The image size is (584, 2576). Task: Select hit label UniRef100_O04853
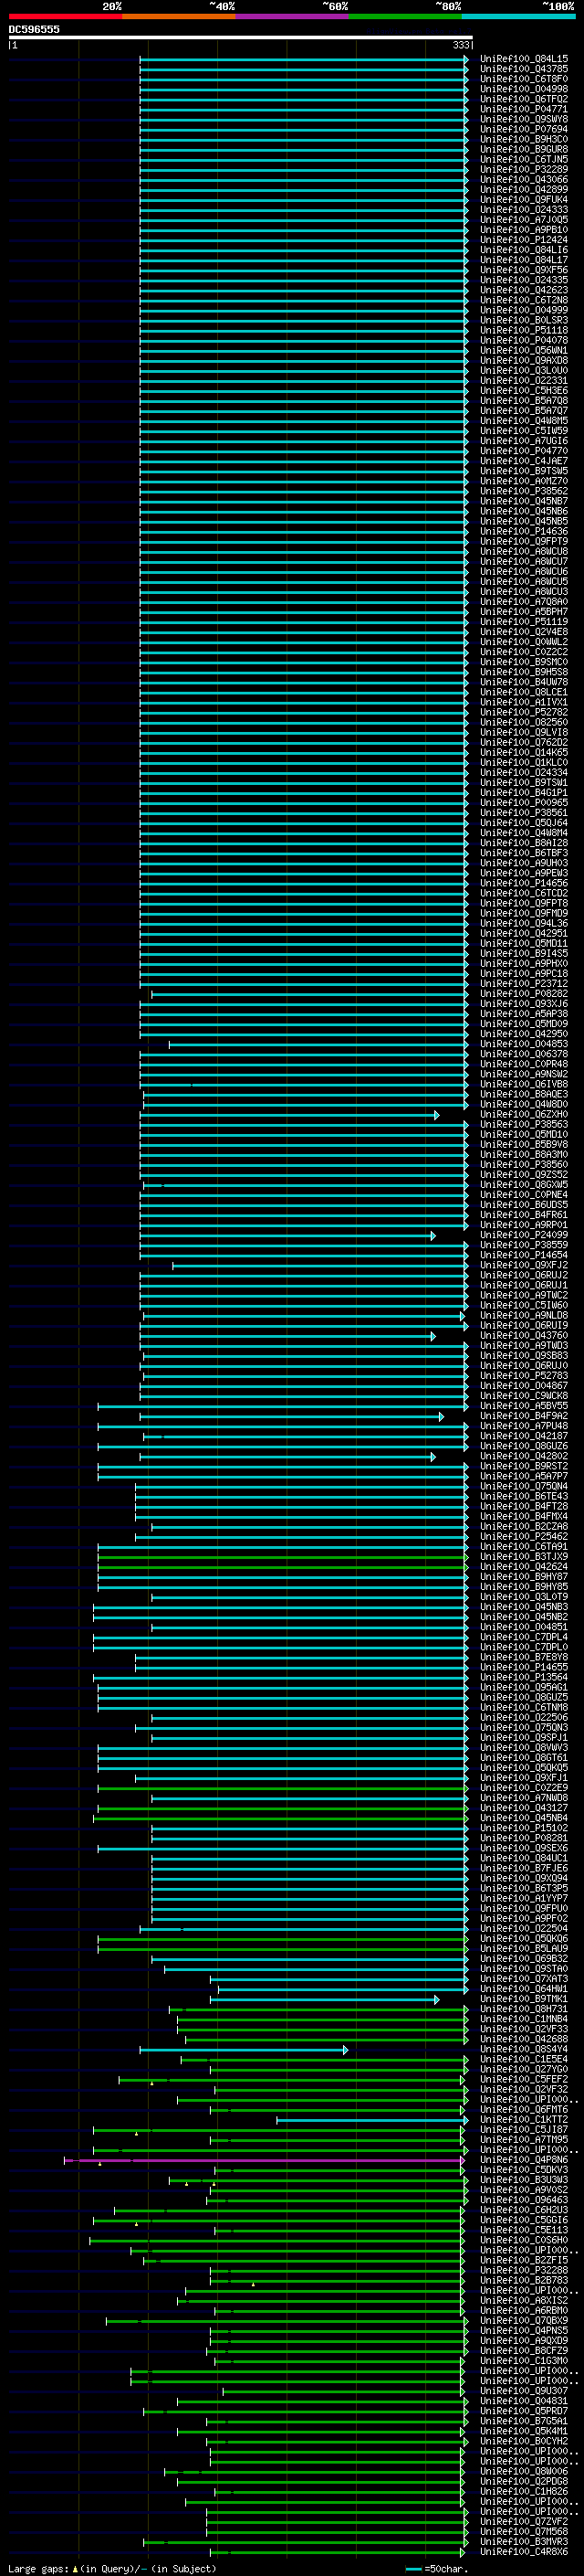pyautogui.click(x=524, y=1044)
